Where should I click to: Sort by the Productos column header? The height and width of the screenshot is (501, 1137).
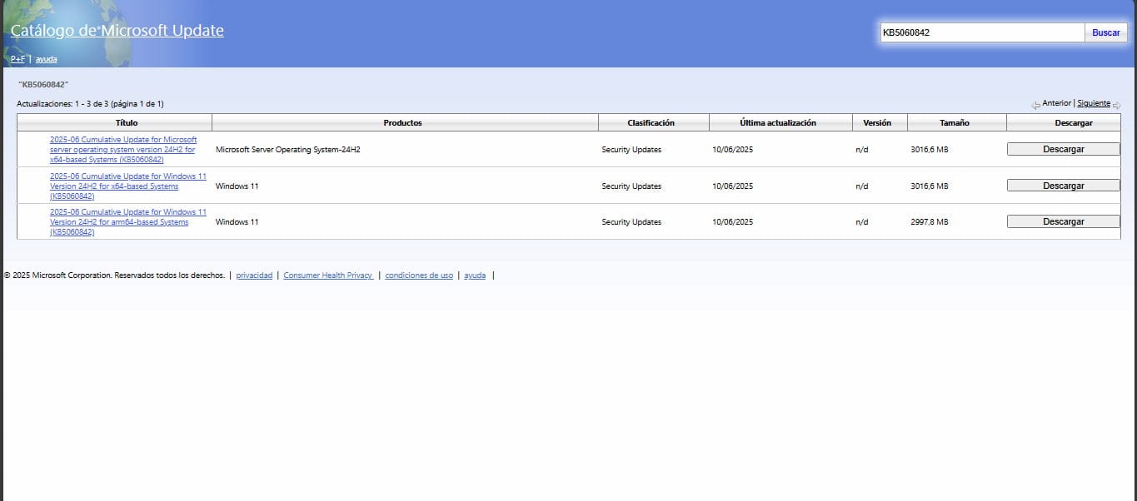click(x=405, y=122)
